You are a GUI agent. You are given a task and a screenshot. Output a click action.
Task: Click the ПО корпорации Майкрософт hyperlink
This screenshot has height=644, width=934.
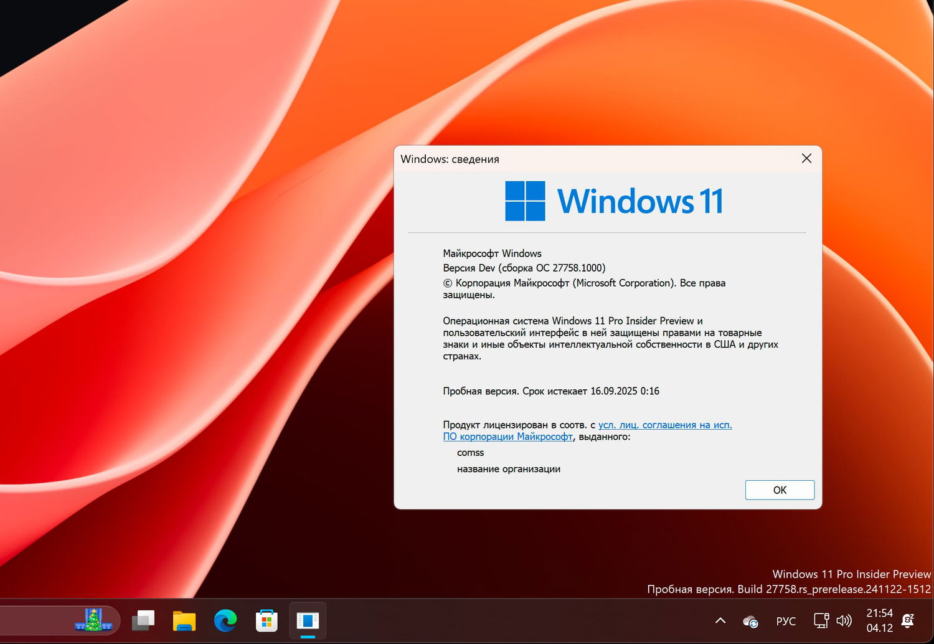(508, 437)
